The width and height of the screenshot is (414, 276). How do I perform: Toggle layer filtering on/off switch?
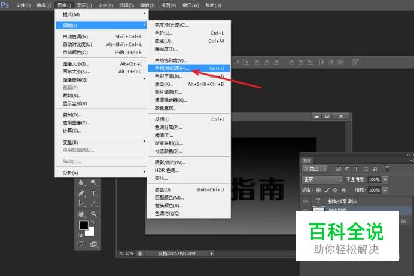(387, 168)
